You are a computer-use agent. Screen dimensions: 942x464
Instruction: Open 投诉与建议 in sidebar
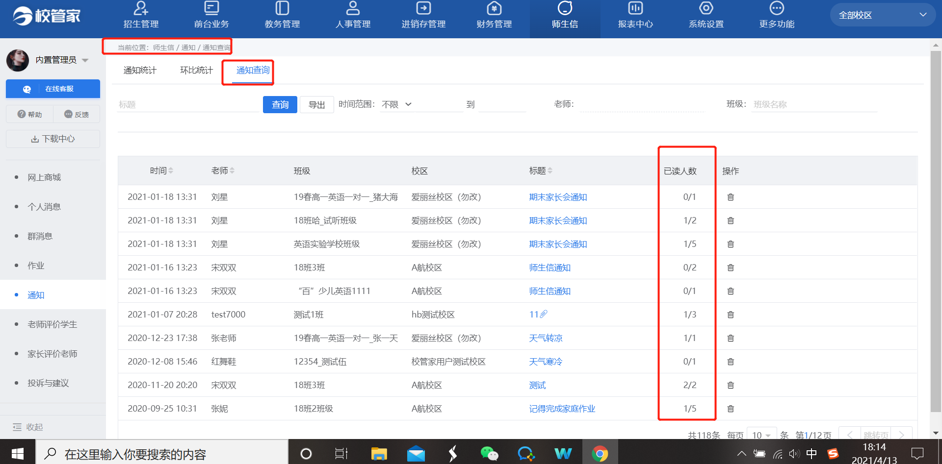tap(48, 383)
